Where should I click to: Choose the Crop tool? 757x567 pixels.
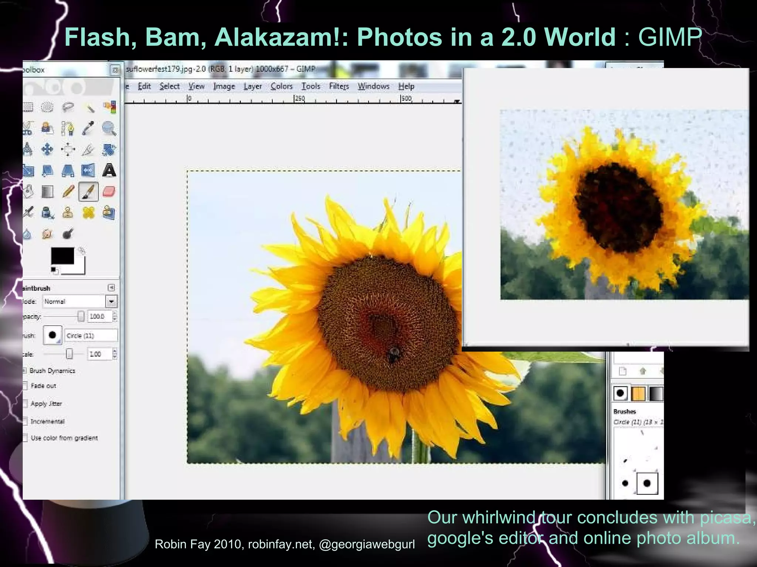tap(89, 150)
